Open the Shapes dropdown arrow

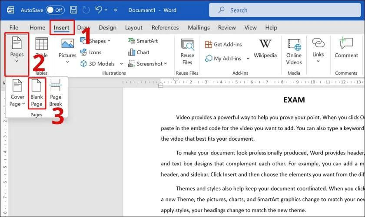click(x=109, y=41)
